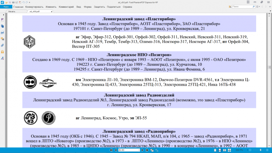Click the Позитрон logo image
This screenshot has width=272, height=153.
point(48,83)
